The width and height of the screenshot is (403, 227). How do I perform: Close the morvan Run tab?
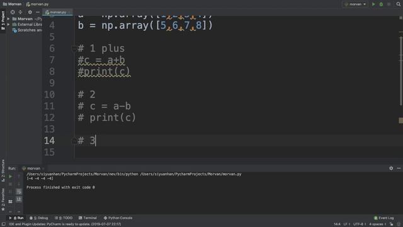43,168
